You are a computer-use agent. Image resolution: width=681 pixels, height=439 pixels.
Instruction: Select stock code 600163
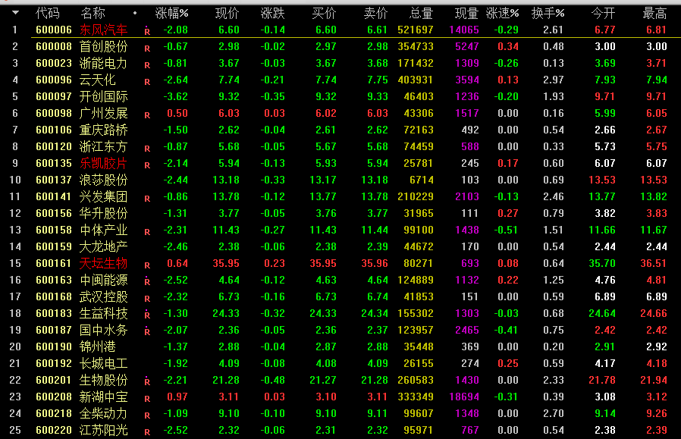54,280
